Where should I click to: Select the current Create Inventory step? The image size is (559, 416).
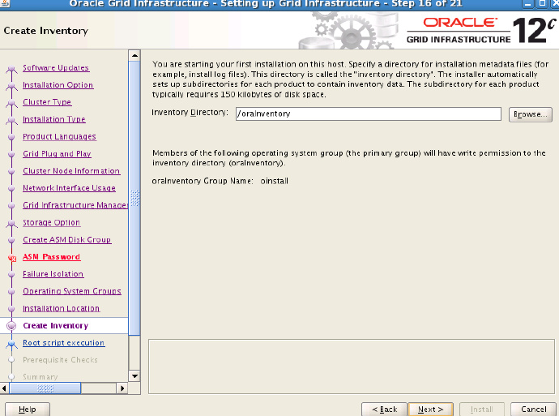(56, 326)
